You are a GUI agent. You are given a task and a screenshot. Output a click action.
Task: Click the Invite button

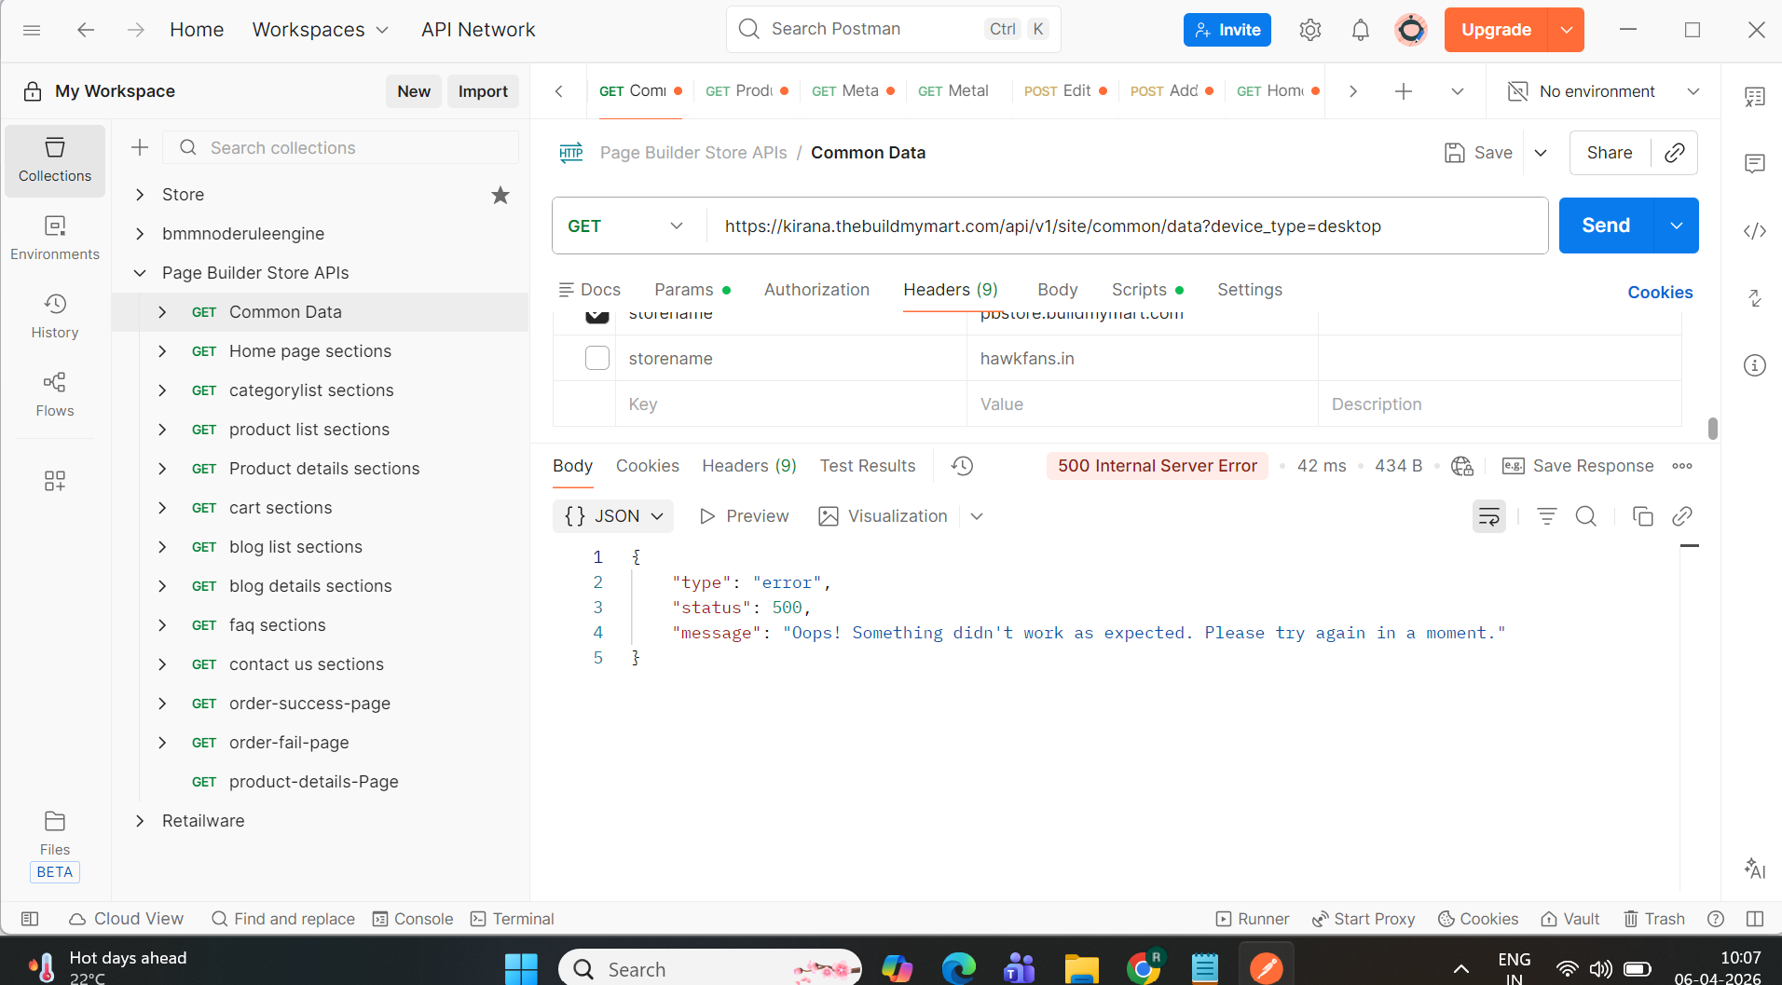(1227, 30)
